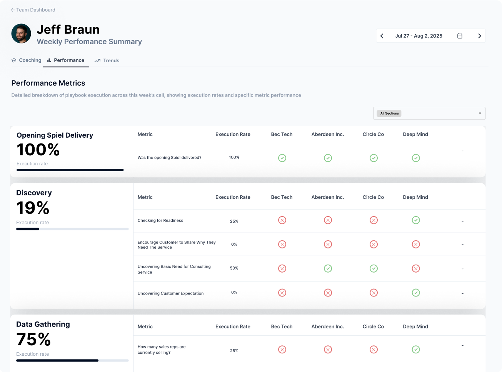Click Jeff Braun's profile avatar

(x=21, y=33)
